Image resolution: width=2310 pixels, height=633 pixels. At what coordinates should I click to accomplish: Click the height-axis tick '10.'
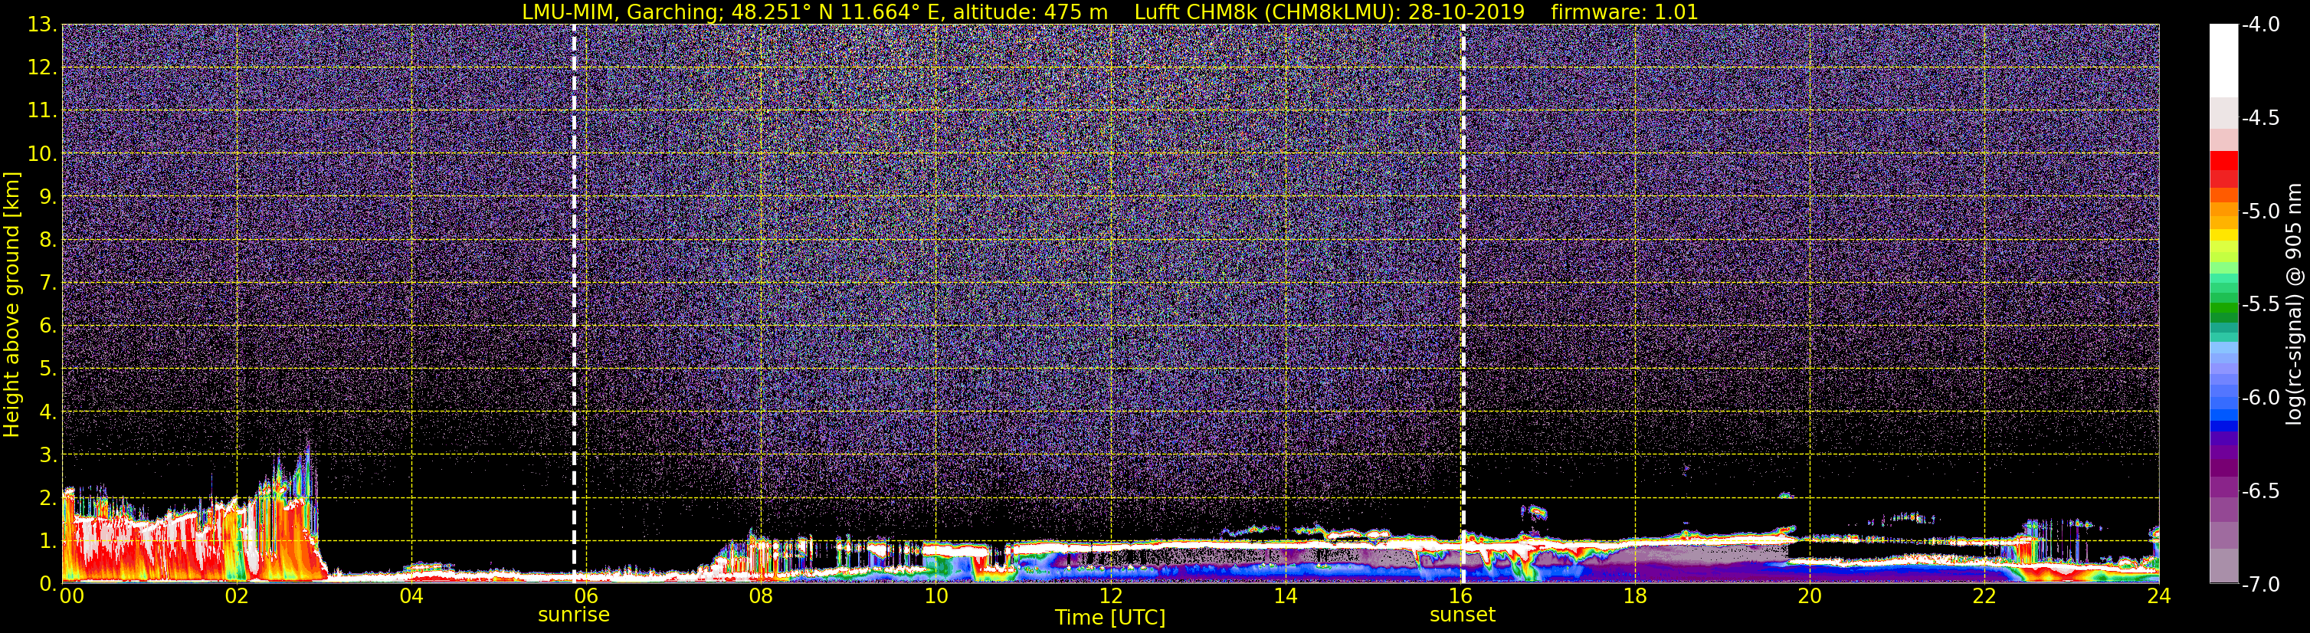[43, 153]
